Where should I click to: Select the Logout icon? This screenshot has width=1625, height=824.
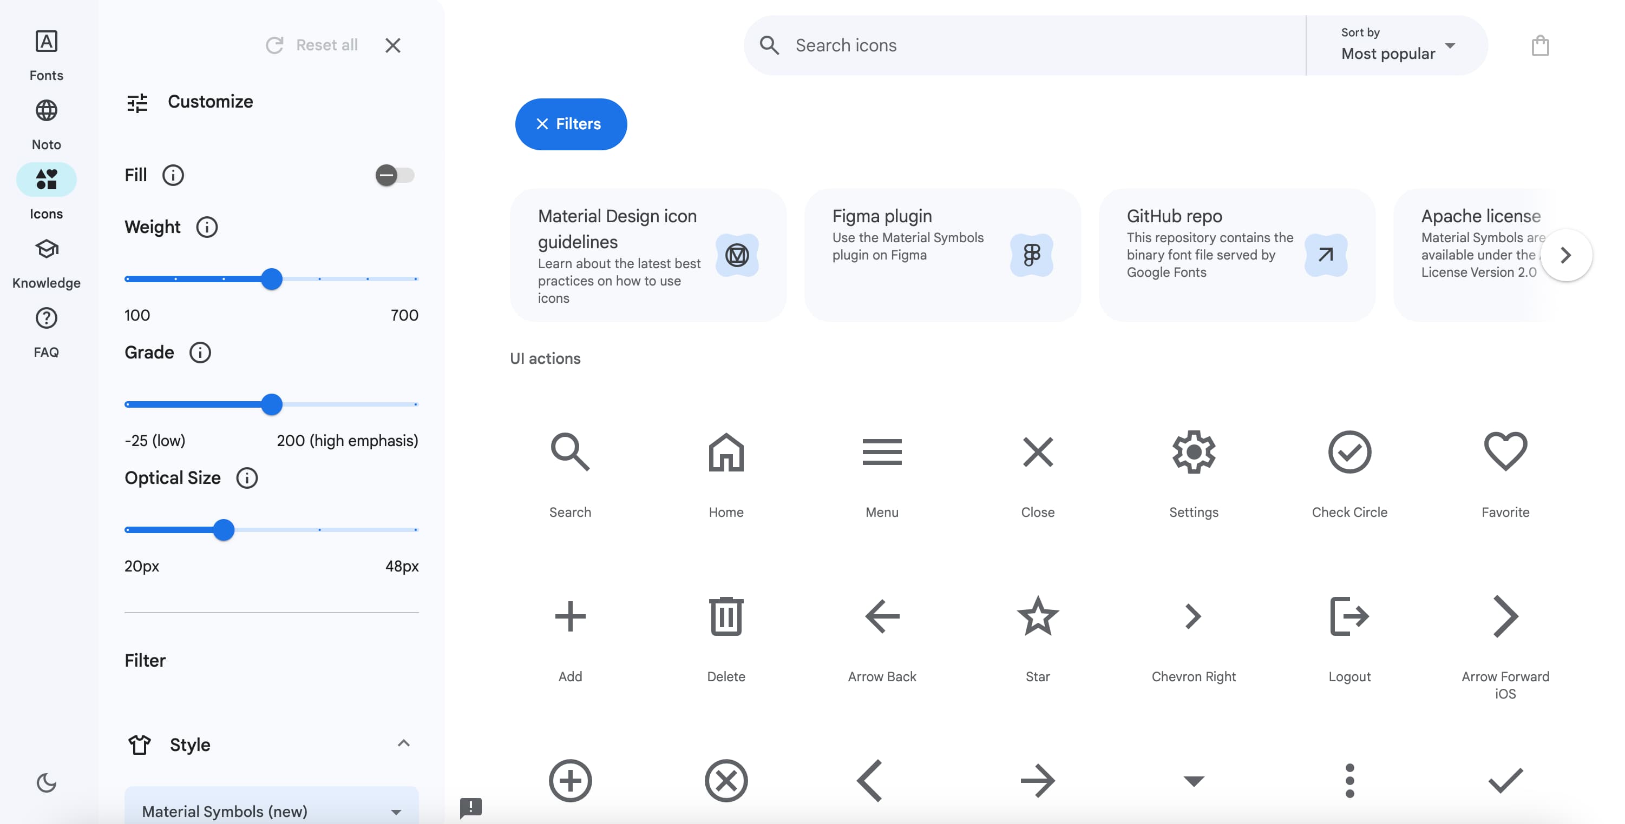click(1349, 616)
